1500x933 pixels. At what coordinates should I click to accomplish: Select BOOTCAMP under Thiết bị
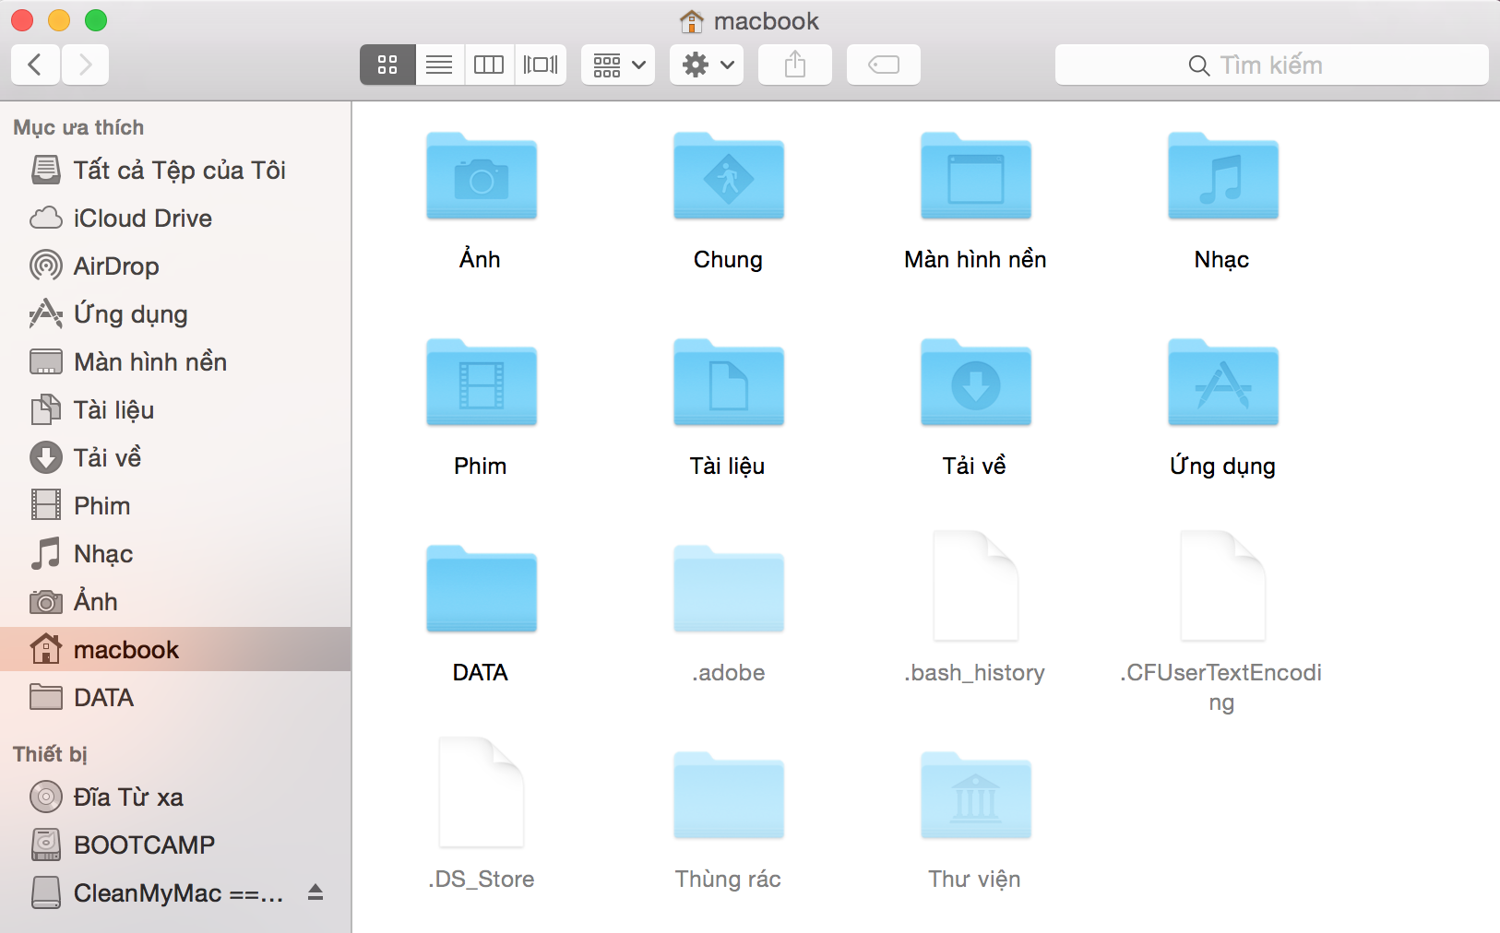144,845
